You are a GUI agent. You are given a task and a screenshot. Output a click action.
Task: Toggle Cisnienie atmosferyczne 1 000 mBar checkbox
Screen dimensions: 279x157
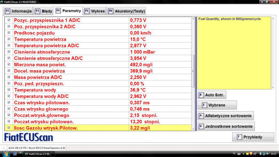pyautogui.click(x=9, y=52)
